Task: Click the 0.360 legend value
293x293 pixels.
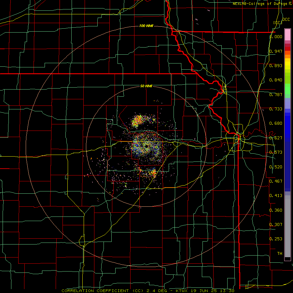Action: [276, 210]
